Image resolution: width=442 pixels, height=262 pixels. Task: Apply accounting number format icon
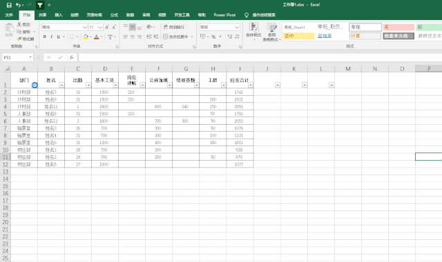coord(202,37)
